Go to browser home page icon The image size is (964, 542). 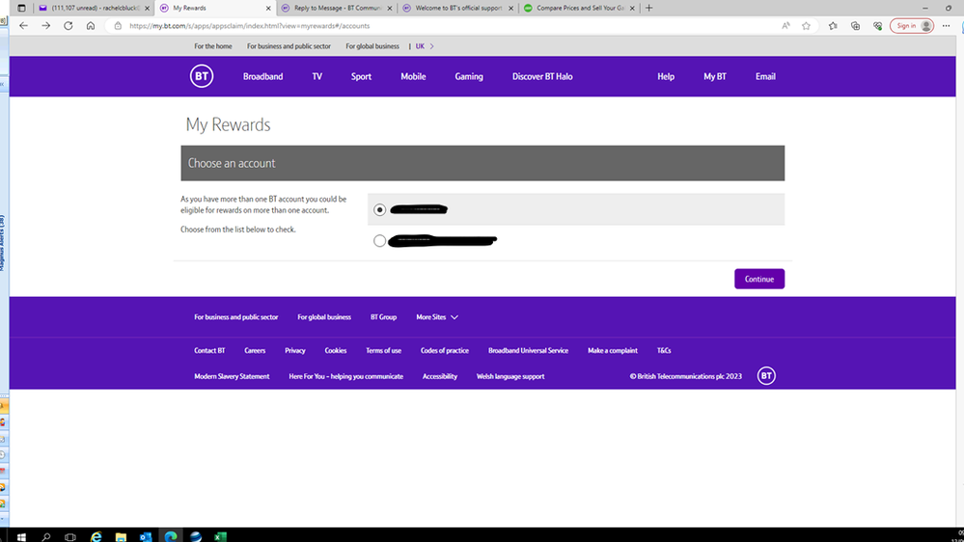91,26
